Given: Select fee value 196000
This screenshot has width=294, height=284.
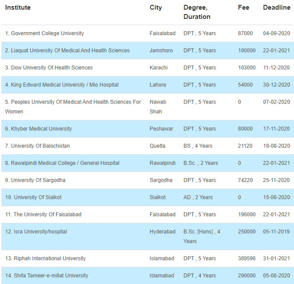Looking at the screenshot, I should tap(247, 215).
